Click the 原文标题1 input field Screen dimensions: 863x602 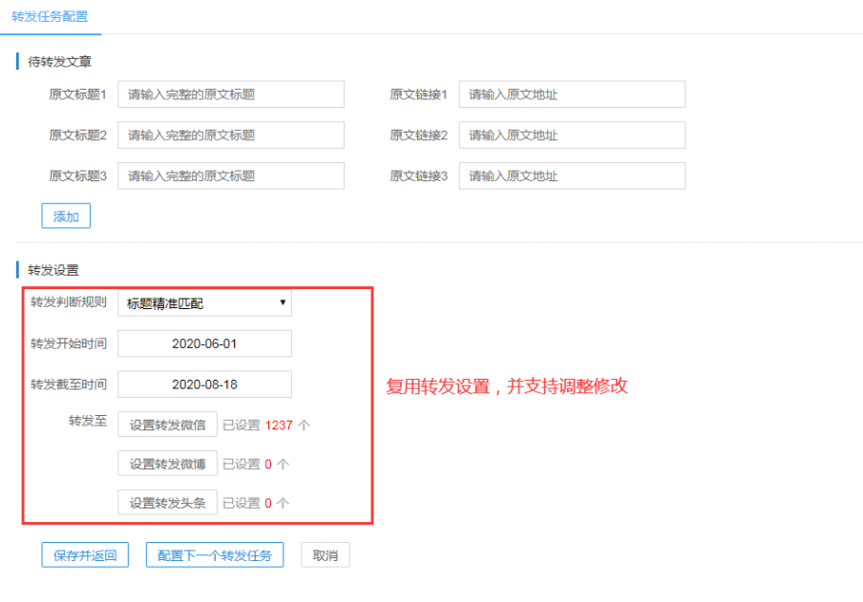[230, 94]
